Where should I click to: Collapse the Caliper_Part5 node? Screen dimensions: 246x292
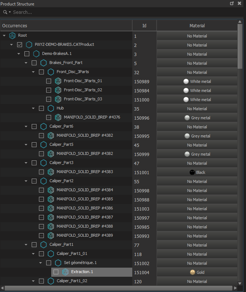point(26,145)
